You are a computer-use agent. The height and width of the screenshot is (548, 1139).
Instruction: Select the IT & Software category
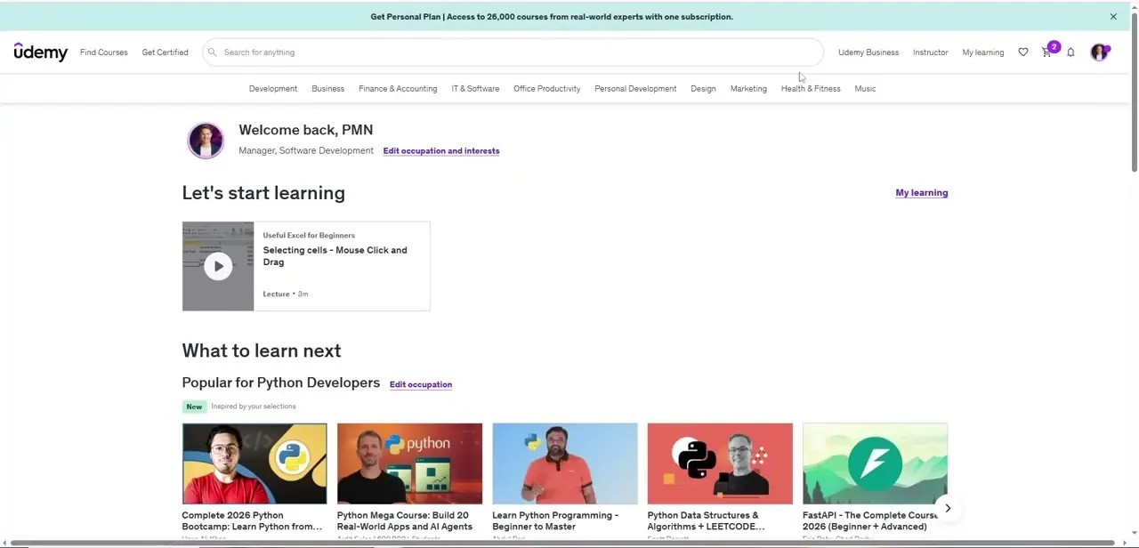point(475,89)
